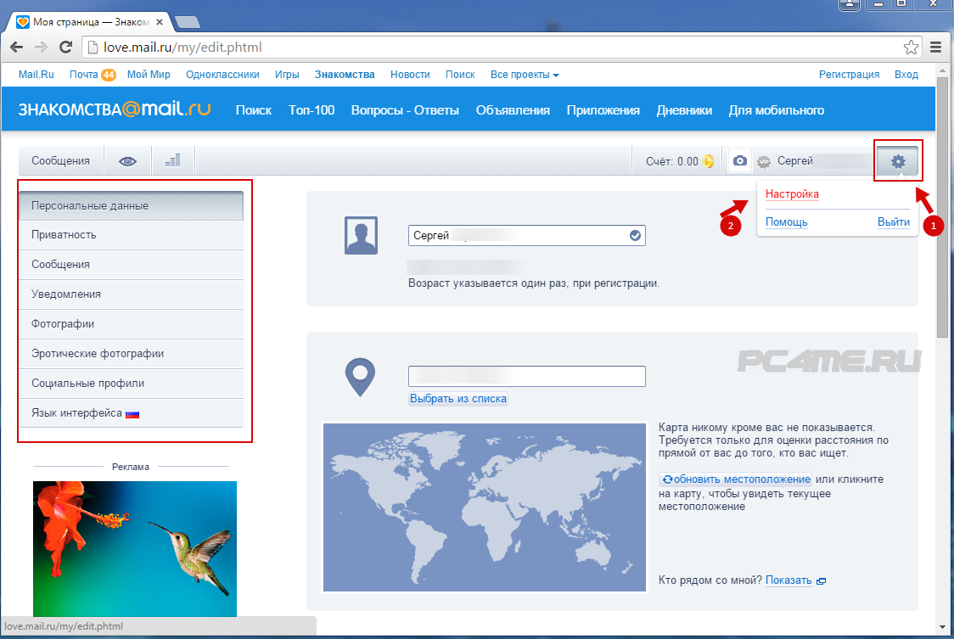The height and width of the screenshot is (639, 954).
Task: Click the location pin icon
Action: 360,378
